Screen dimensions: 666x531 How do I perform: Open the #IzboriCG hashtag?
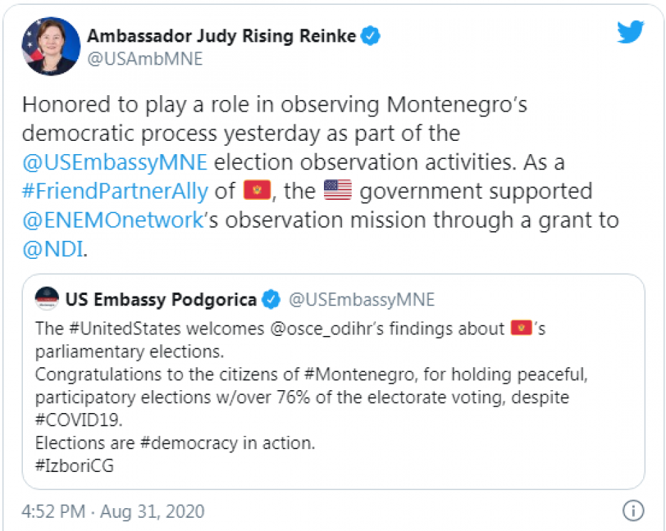(x=74, y=465)
